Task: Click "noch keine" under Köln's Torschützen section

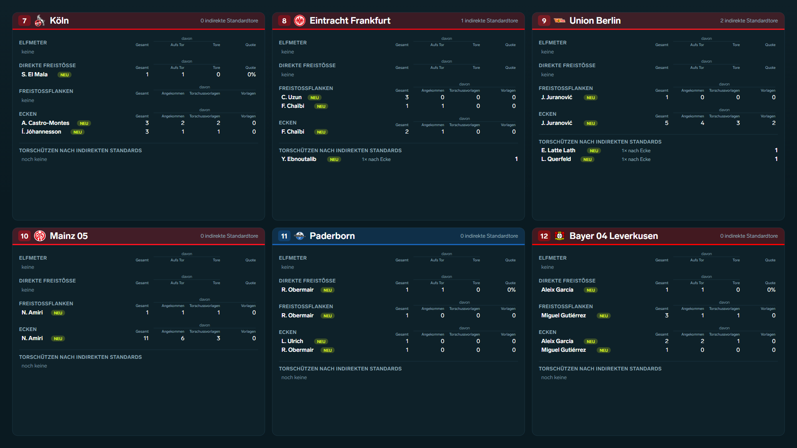Action: point(34,159)
